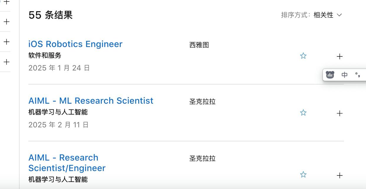The image size is (366, 189).
Task: Click the chevron next to 相关性
Action: coord(339,15)
